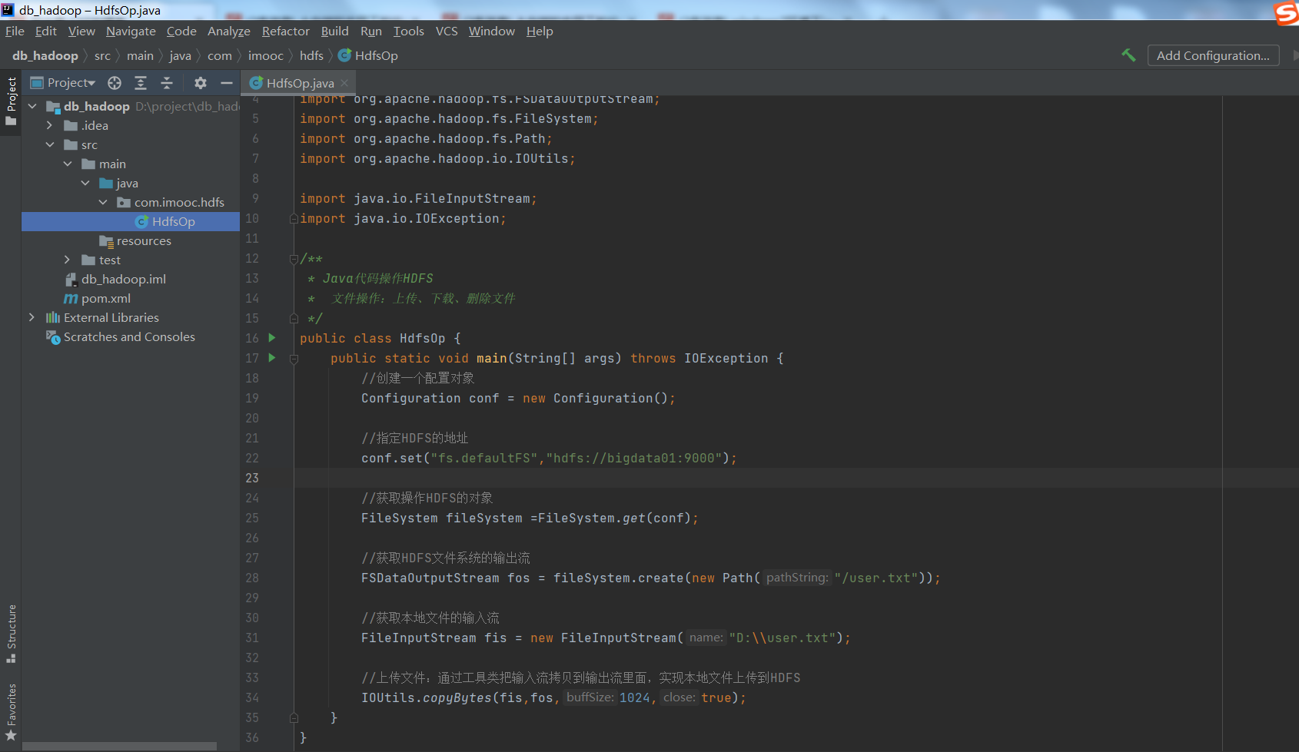Open the Project view dropdown

(63, 83)
